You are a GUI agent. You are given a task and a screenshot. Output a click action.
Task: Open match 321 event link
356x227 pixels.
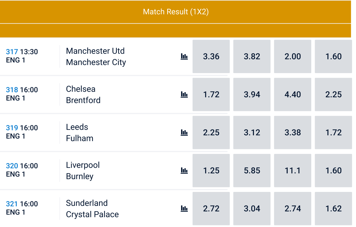point(12,204)
